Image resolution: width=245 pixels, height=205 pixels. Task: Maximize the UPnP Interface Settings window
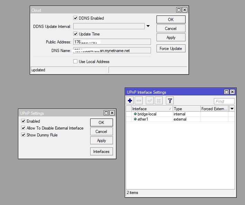click(226, 92)
